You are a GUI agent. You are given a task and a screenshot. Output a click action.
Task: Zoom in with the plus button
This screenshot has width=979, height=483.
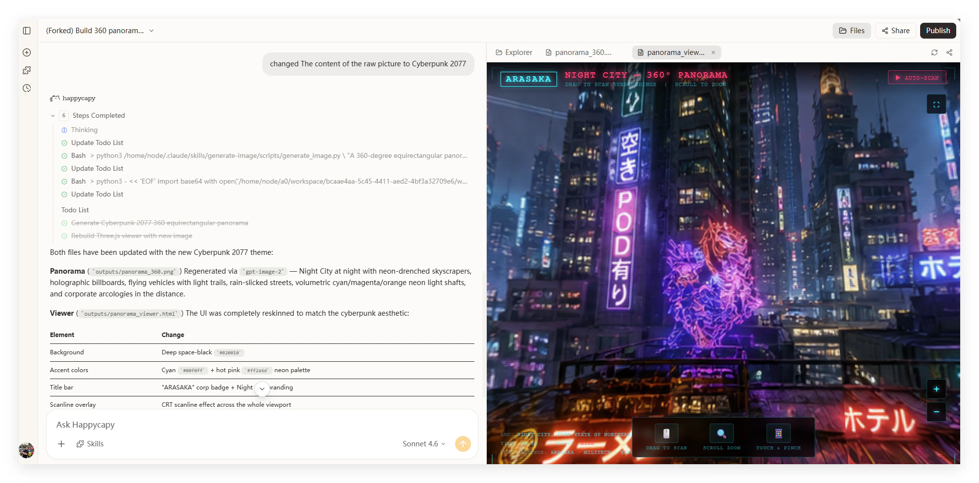[x=936, y=389]
